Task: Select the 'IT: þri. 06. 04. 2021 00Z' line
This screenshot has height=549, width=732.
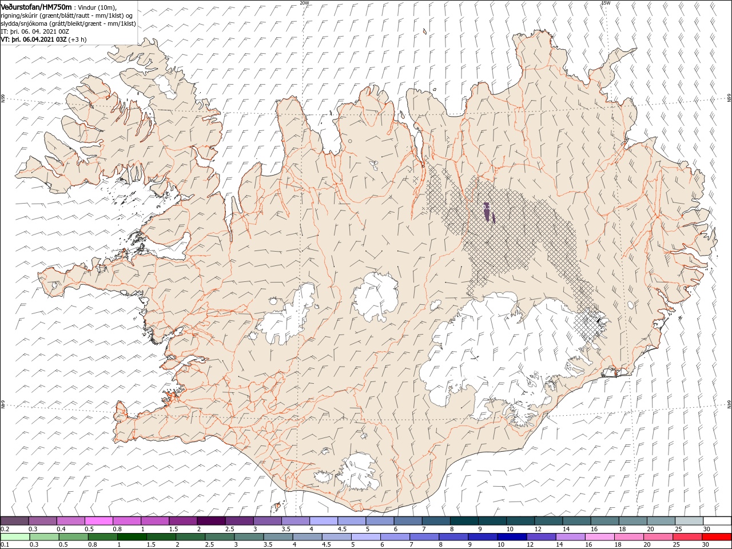Action: tap(35, 31)
